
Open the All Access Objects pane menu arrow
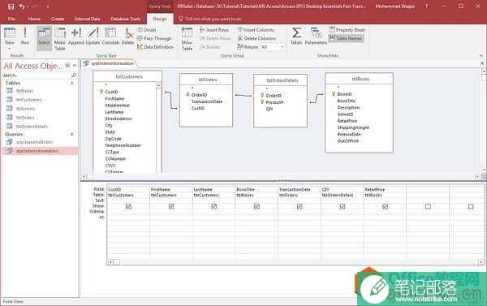[x=67, y=65]
